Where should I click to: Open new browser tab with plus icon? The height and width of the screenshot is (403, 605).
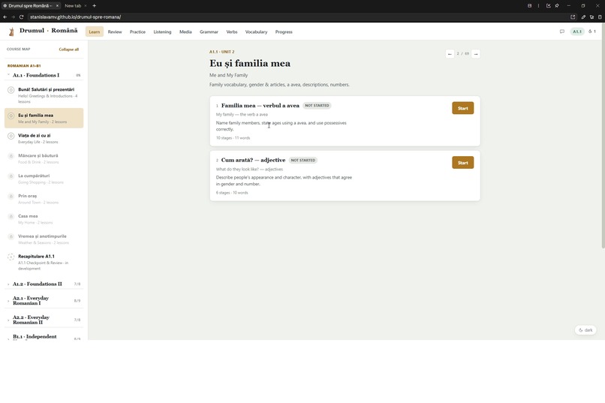[94, 6]
